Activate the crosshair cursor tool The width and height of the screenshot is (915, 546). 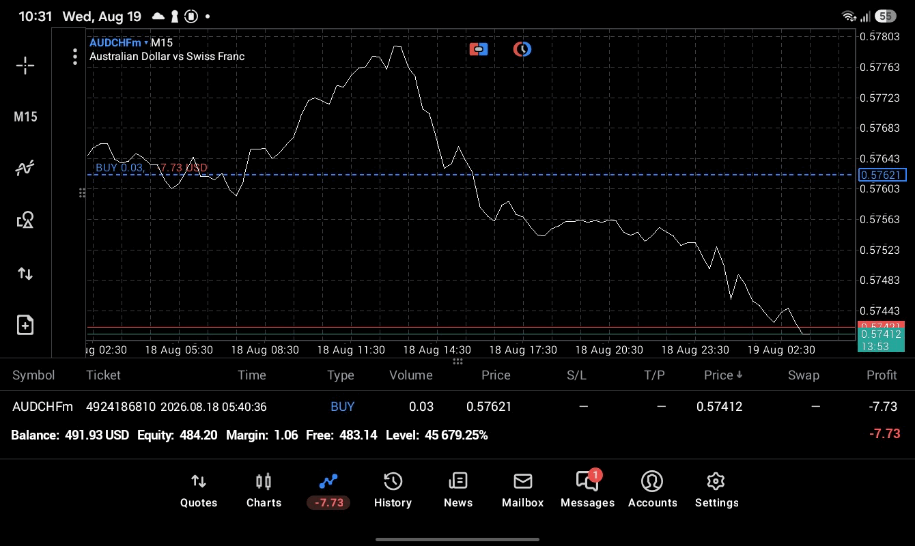click(25, 66)
